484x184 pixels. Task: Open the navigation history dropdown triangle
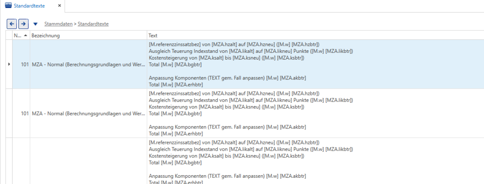click(36, 24)
